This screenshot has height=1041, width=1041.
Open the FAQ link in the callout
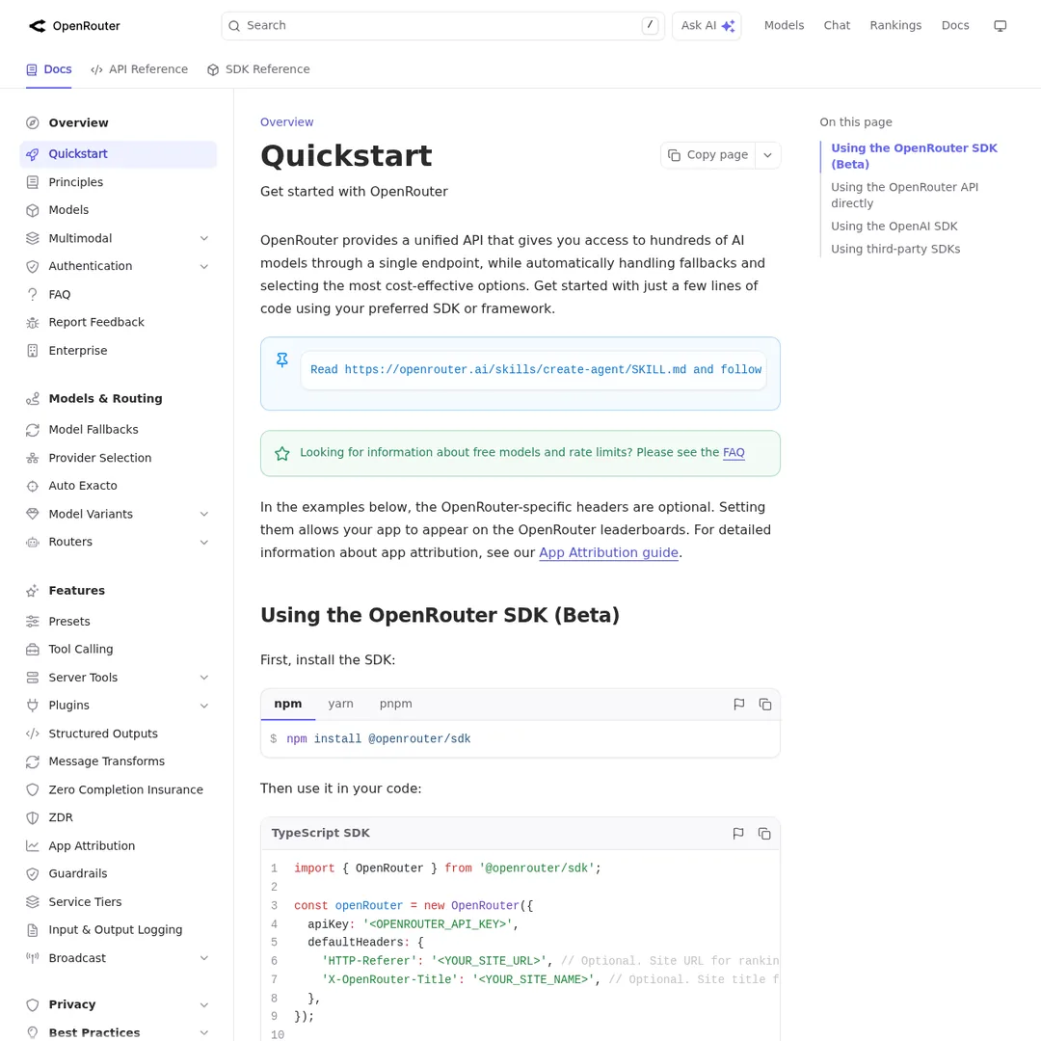coord(734,452)
